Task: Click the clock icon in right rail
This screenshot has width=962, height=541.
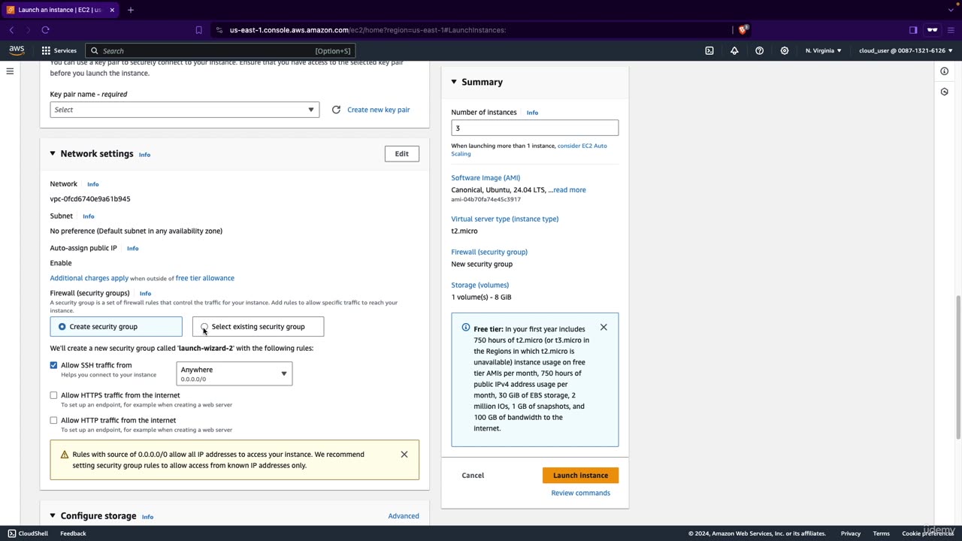Action: (x=945, y=92)
